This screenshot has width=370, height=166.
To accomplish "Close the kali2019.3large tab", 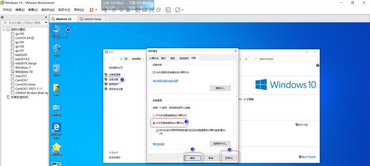I will tap(107, 19).
